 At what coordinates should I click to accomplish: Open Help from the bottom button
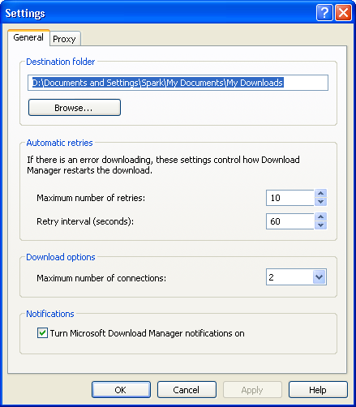pos(318,390)
